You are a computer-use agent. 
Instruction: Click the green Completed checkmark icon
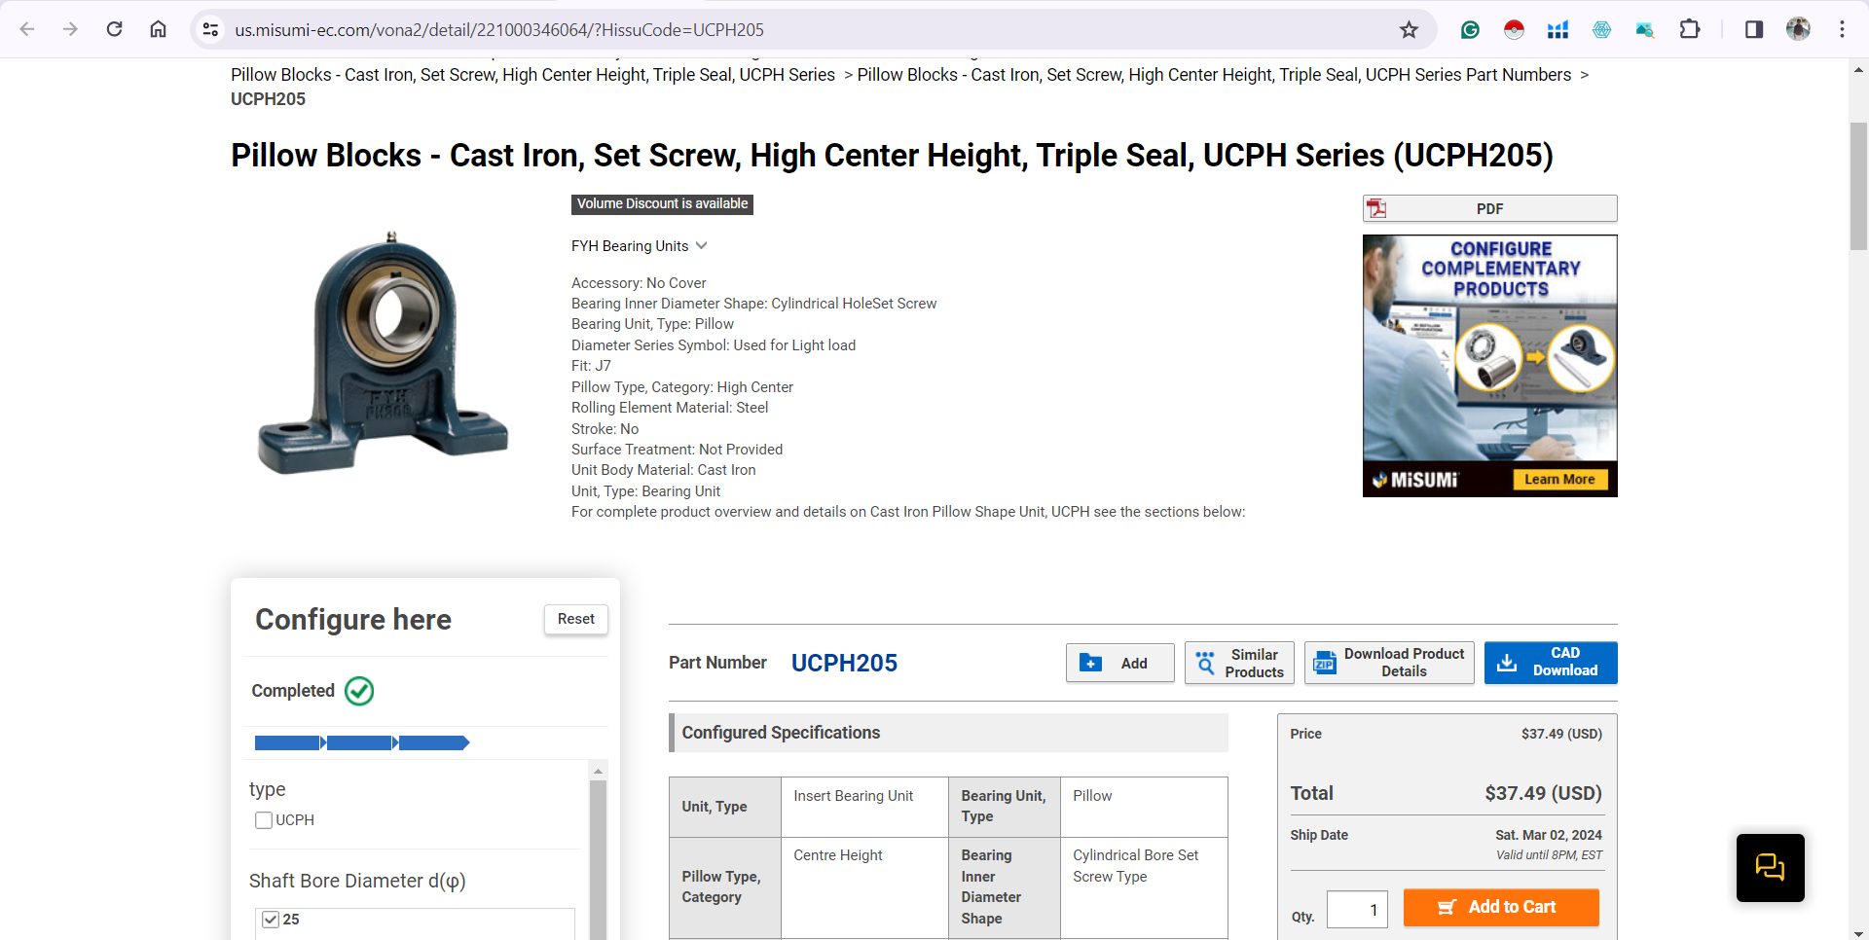pos(359,691)
